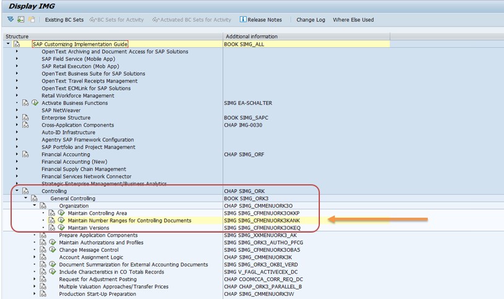Click documentation icon beside Cross-Application Components

25,125
